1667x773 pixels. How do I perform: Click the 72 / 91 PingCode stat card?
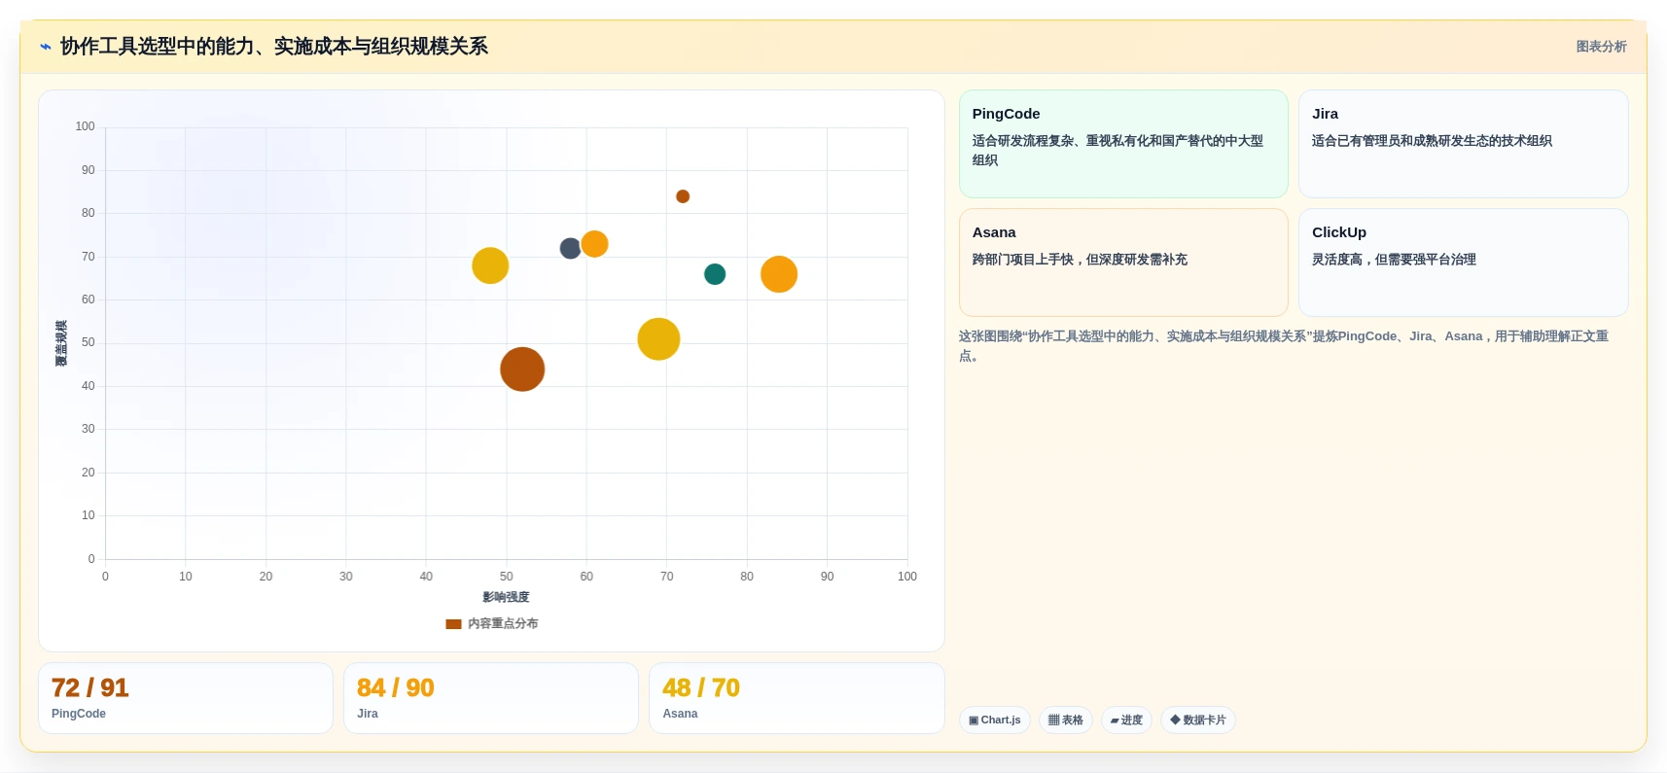coord(186,698)
